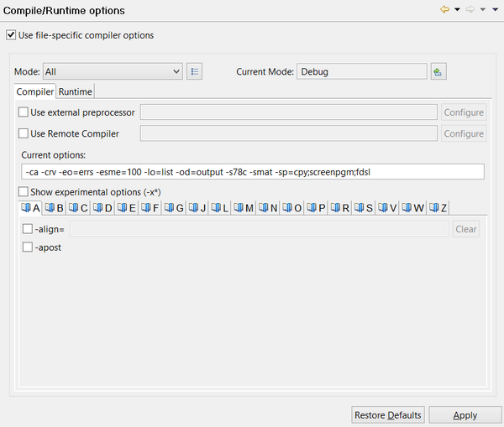The width and height of the screenshot is (504, 427).
Task: Enable the Use external preprocessor checkbox
Action: 24,112
